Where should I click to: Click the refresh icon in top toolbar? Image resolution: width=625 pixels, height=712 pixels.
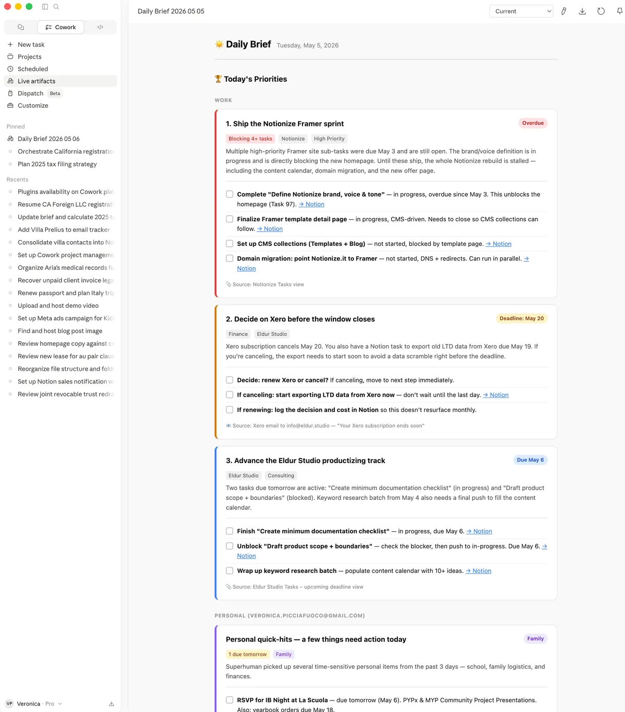tap(601, 11)
